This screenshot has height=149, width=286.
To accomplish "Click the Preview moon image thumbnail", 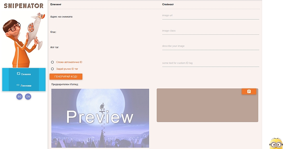I will click(100, 118).
